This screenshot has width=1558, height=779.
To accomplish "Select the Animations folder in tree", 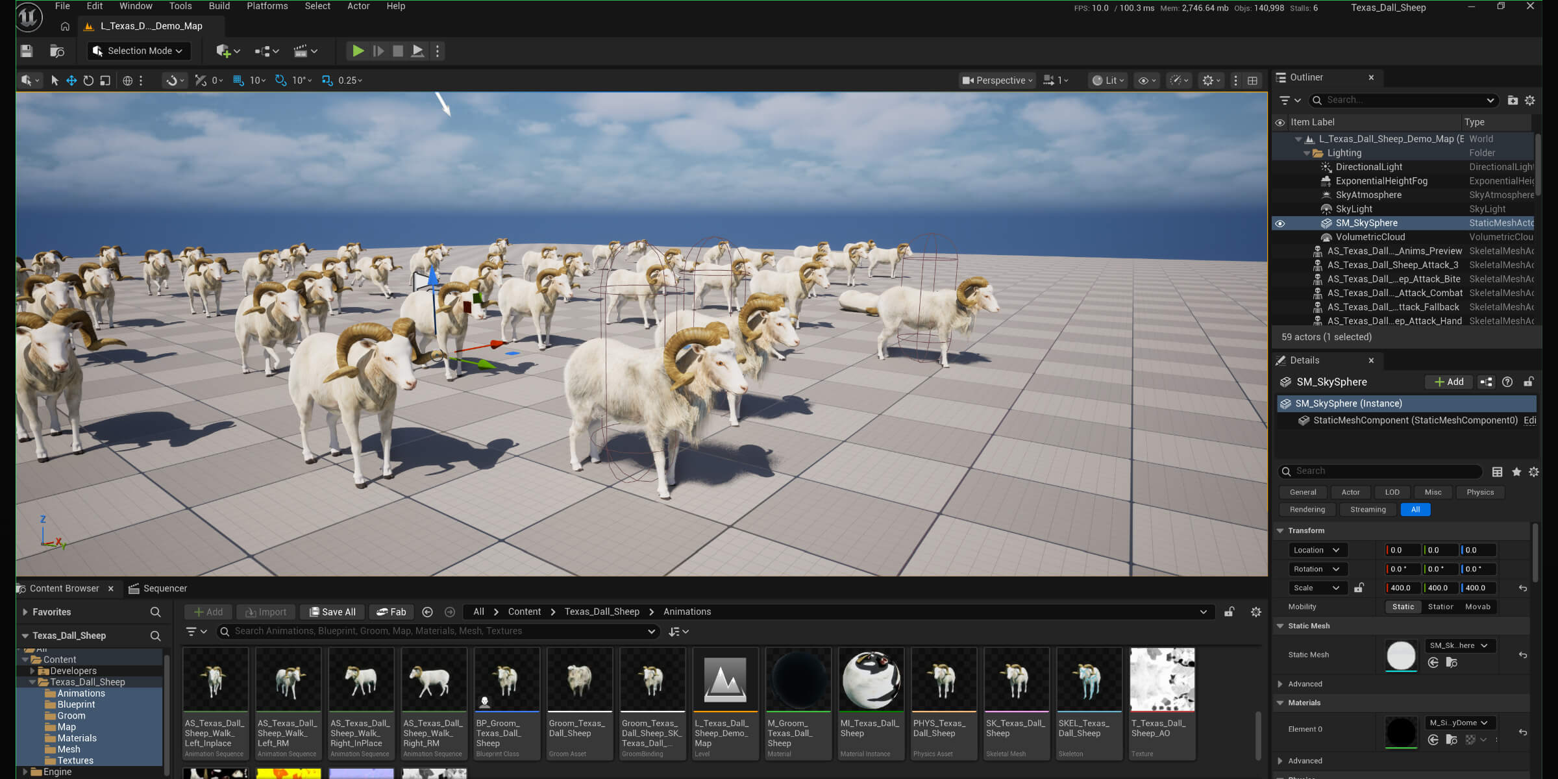I will pos(80,693).
